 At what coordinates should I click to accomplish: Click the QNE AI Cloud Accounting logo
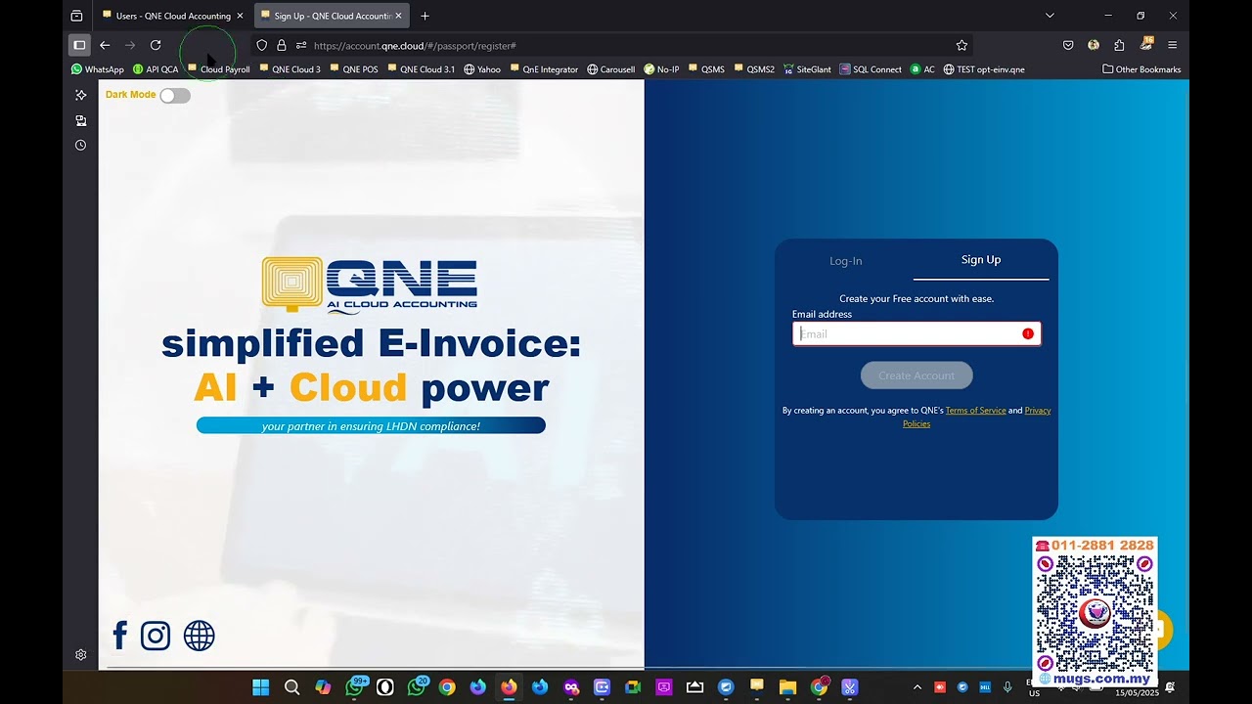tap(370, 285)
